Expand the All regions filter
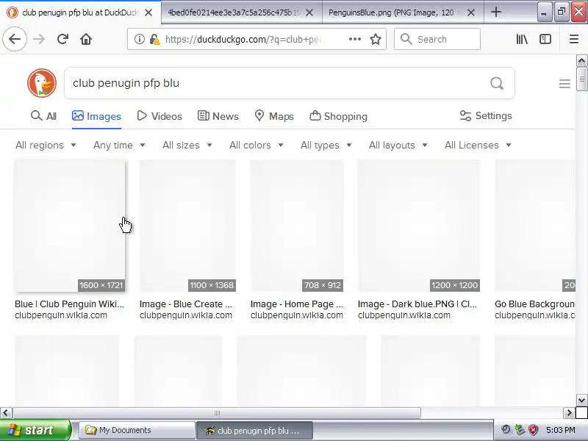Viewport: 588px width, 441px height. point(46,145)
